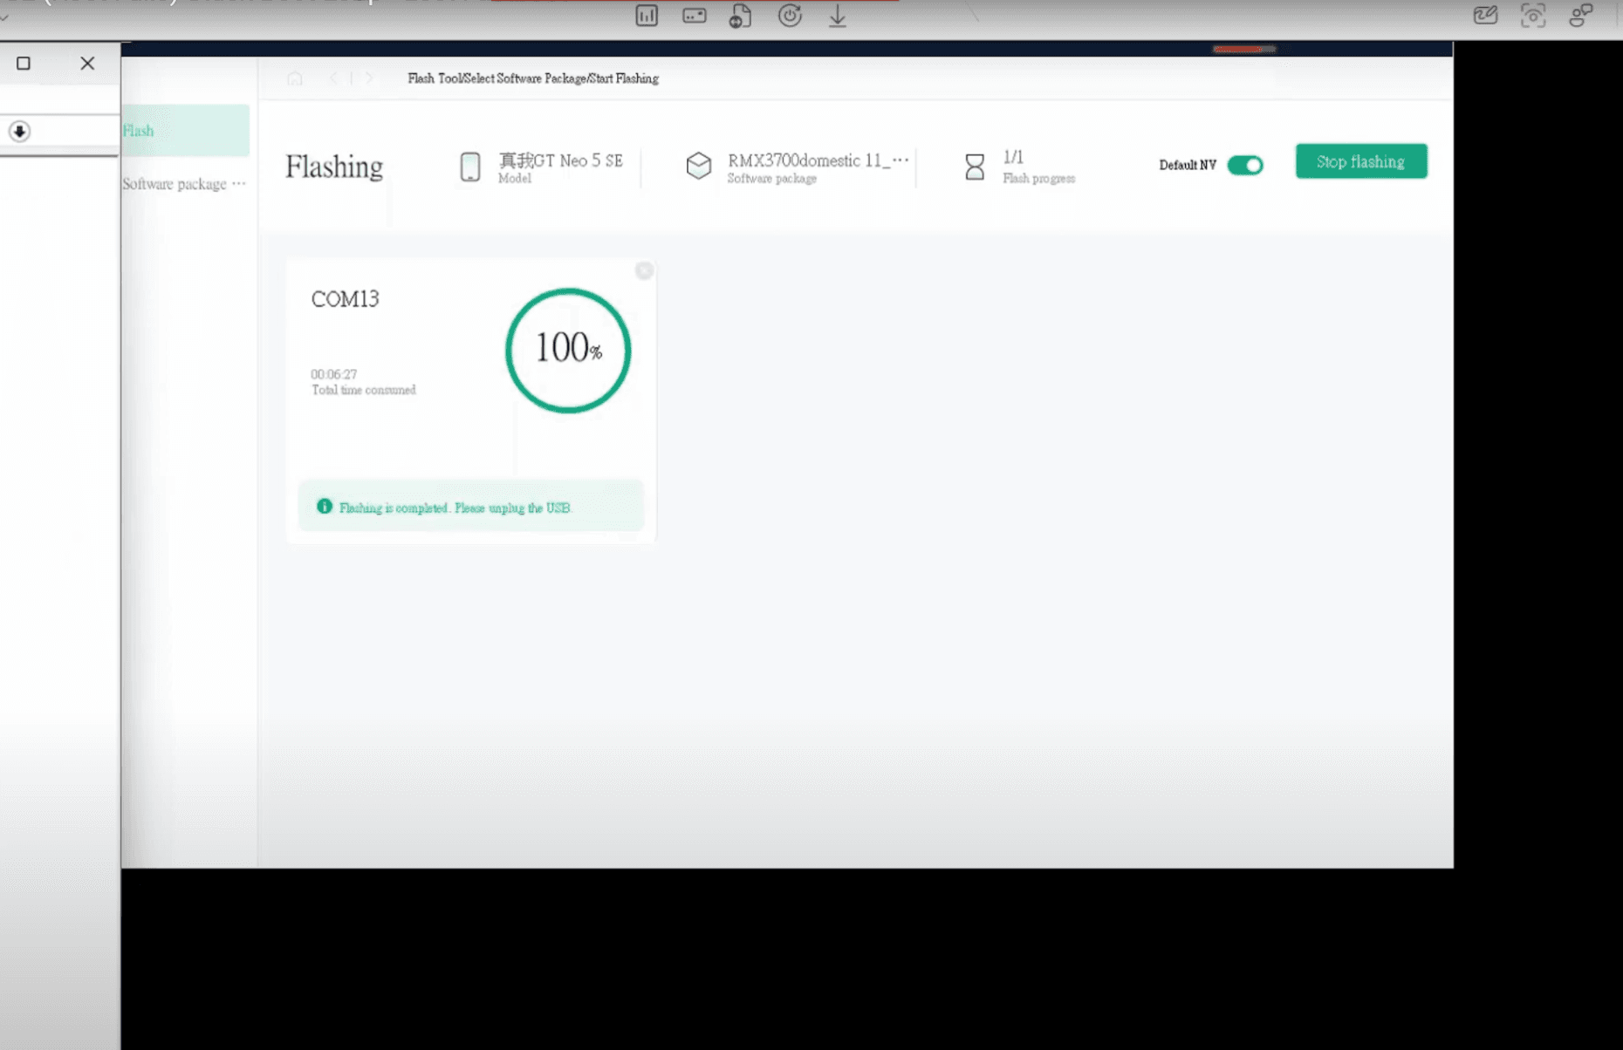Select the Flash tab in sidebar
Screen dimensions: 1623x1050
(x=185, y=131)
